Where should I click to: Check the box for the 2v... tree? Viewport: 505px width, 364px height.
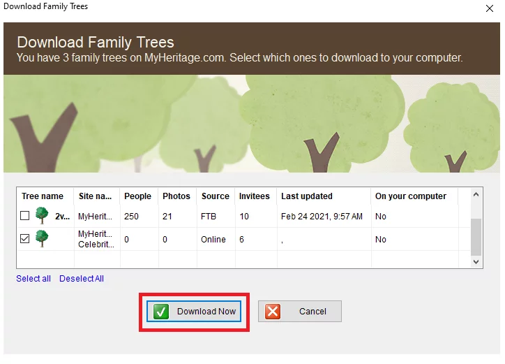(25, 216)
